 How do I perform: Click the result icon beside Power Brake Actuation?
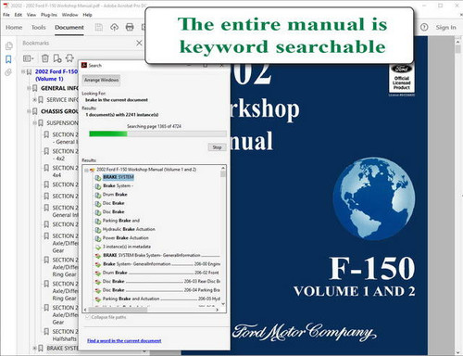tap(98, 238)
